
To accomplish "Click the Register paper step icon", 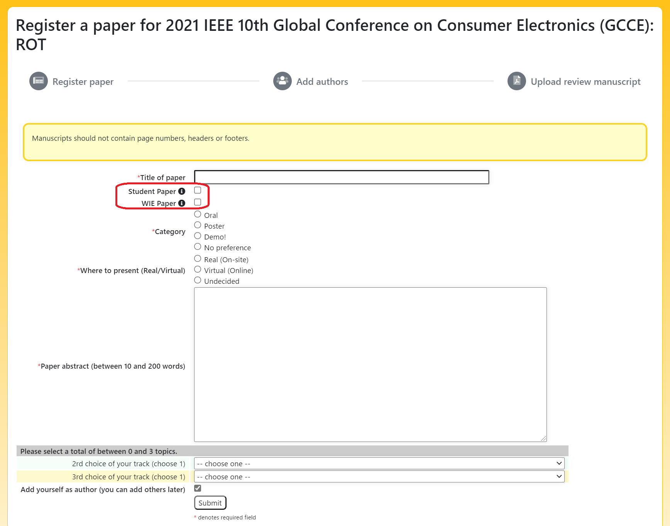I will click(39, 81).
